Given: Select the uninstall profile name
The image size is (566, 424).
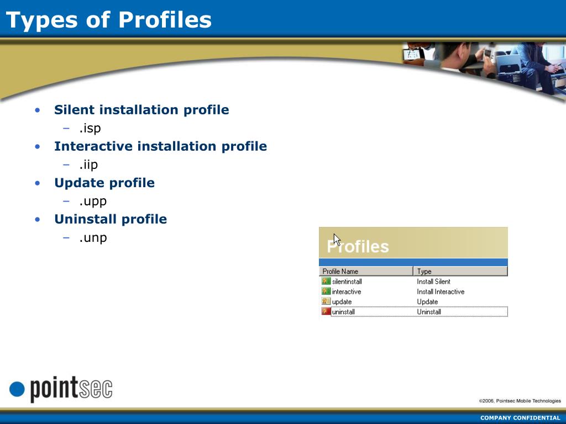Looking at the screenshot, I should (x=343, y=312).
